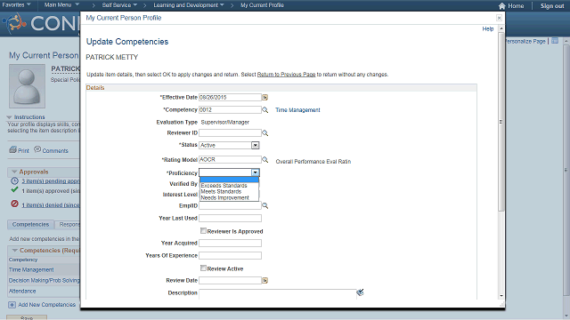Viewport: 570px width, 320px height.
Task: Click the Rating Model lookup magnifier icon
Action: pyautogui.click(x=265, y=160)
